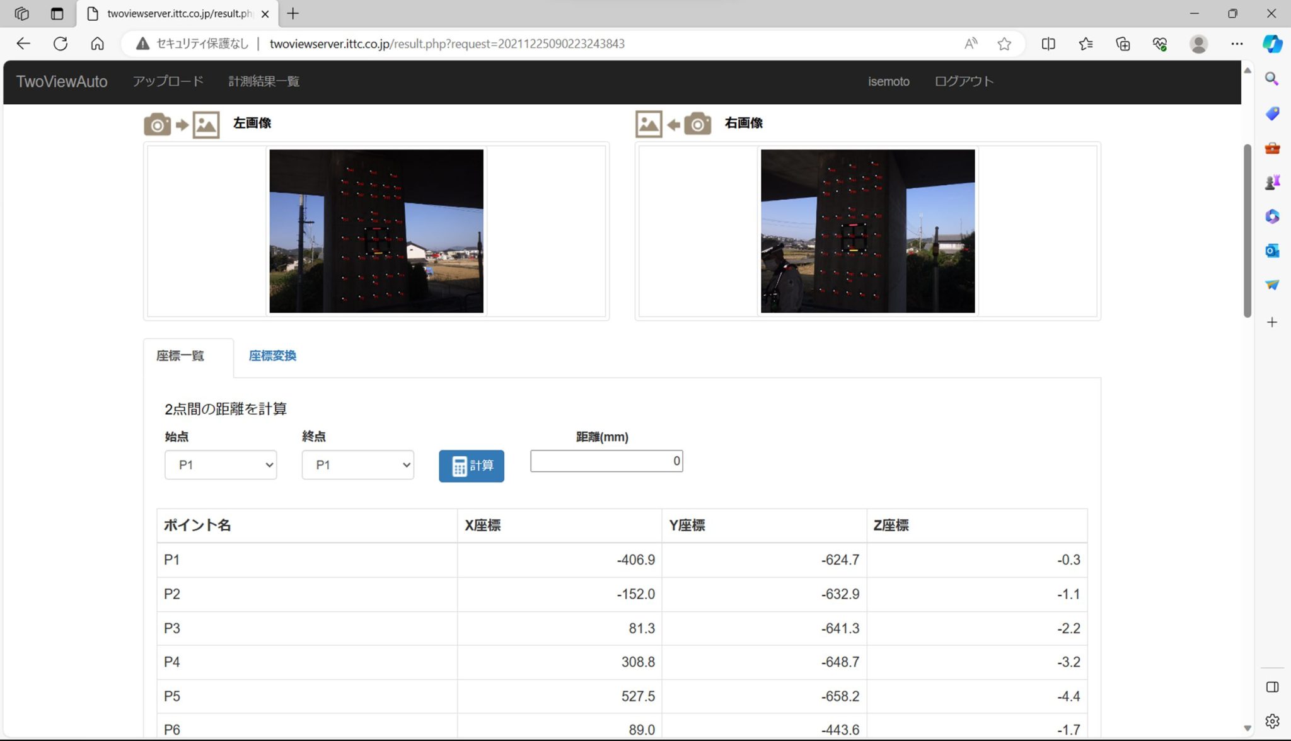
Task: Click the ログアウト link
Action: [x=963, y=81]
